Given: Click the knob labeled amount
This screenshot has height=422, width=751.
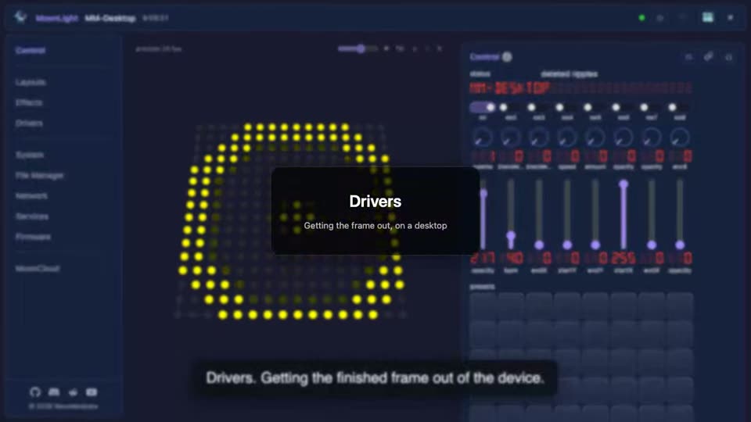Looking at the screenshot, I should (595, 138).
